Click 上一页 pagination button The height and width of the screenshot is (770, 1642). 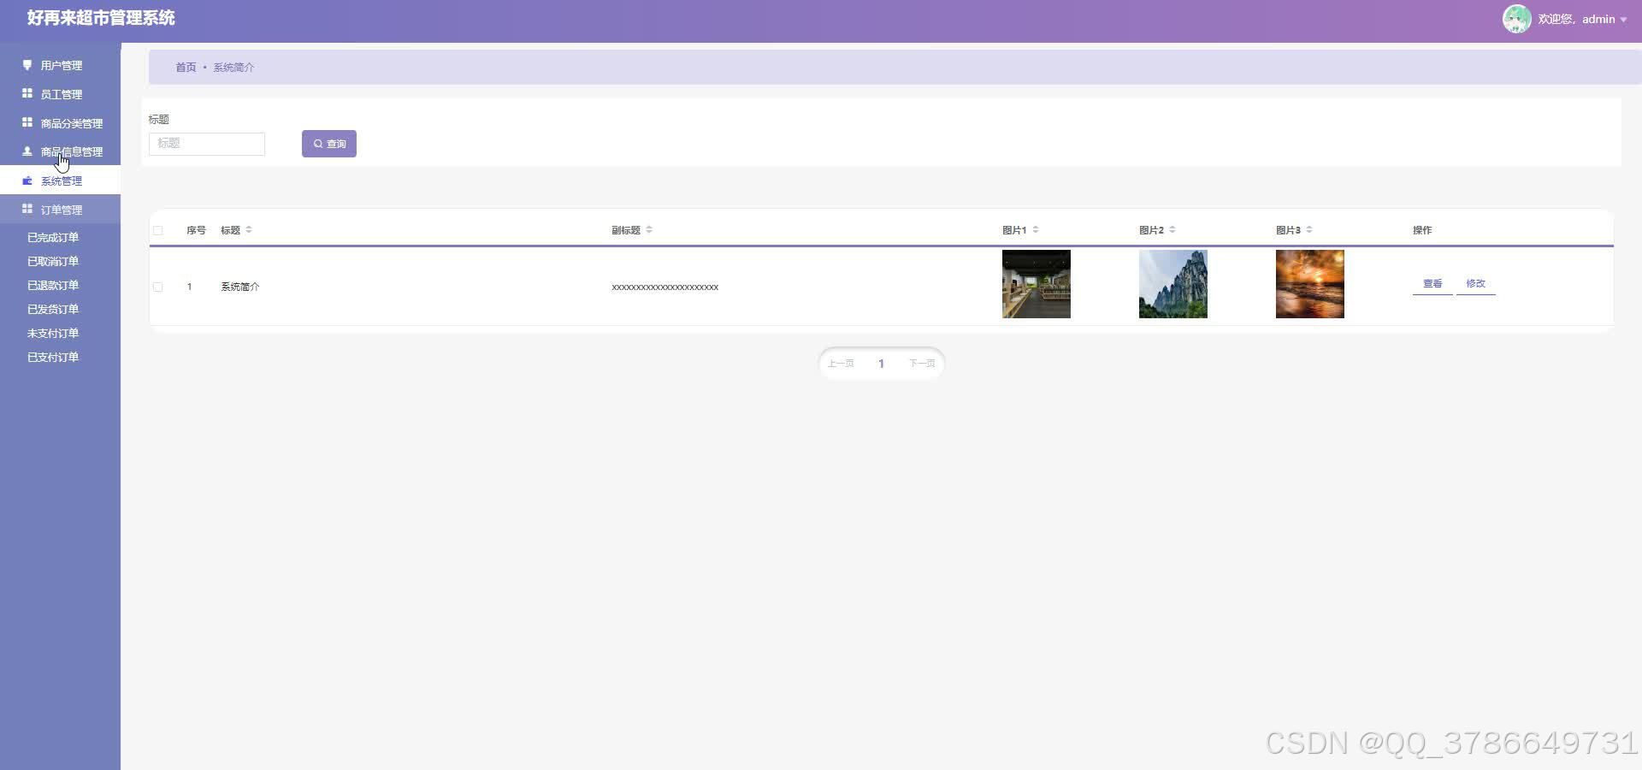pos(841,364)
